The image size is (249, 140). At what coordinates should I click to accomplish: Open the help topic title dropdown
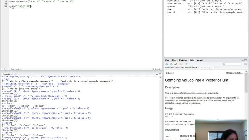pyautogui.click(x=182, y=68)
